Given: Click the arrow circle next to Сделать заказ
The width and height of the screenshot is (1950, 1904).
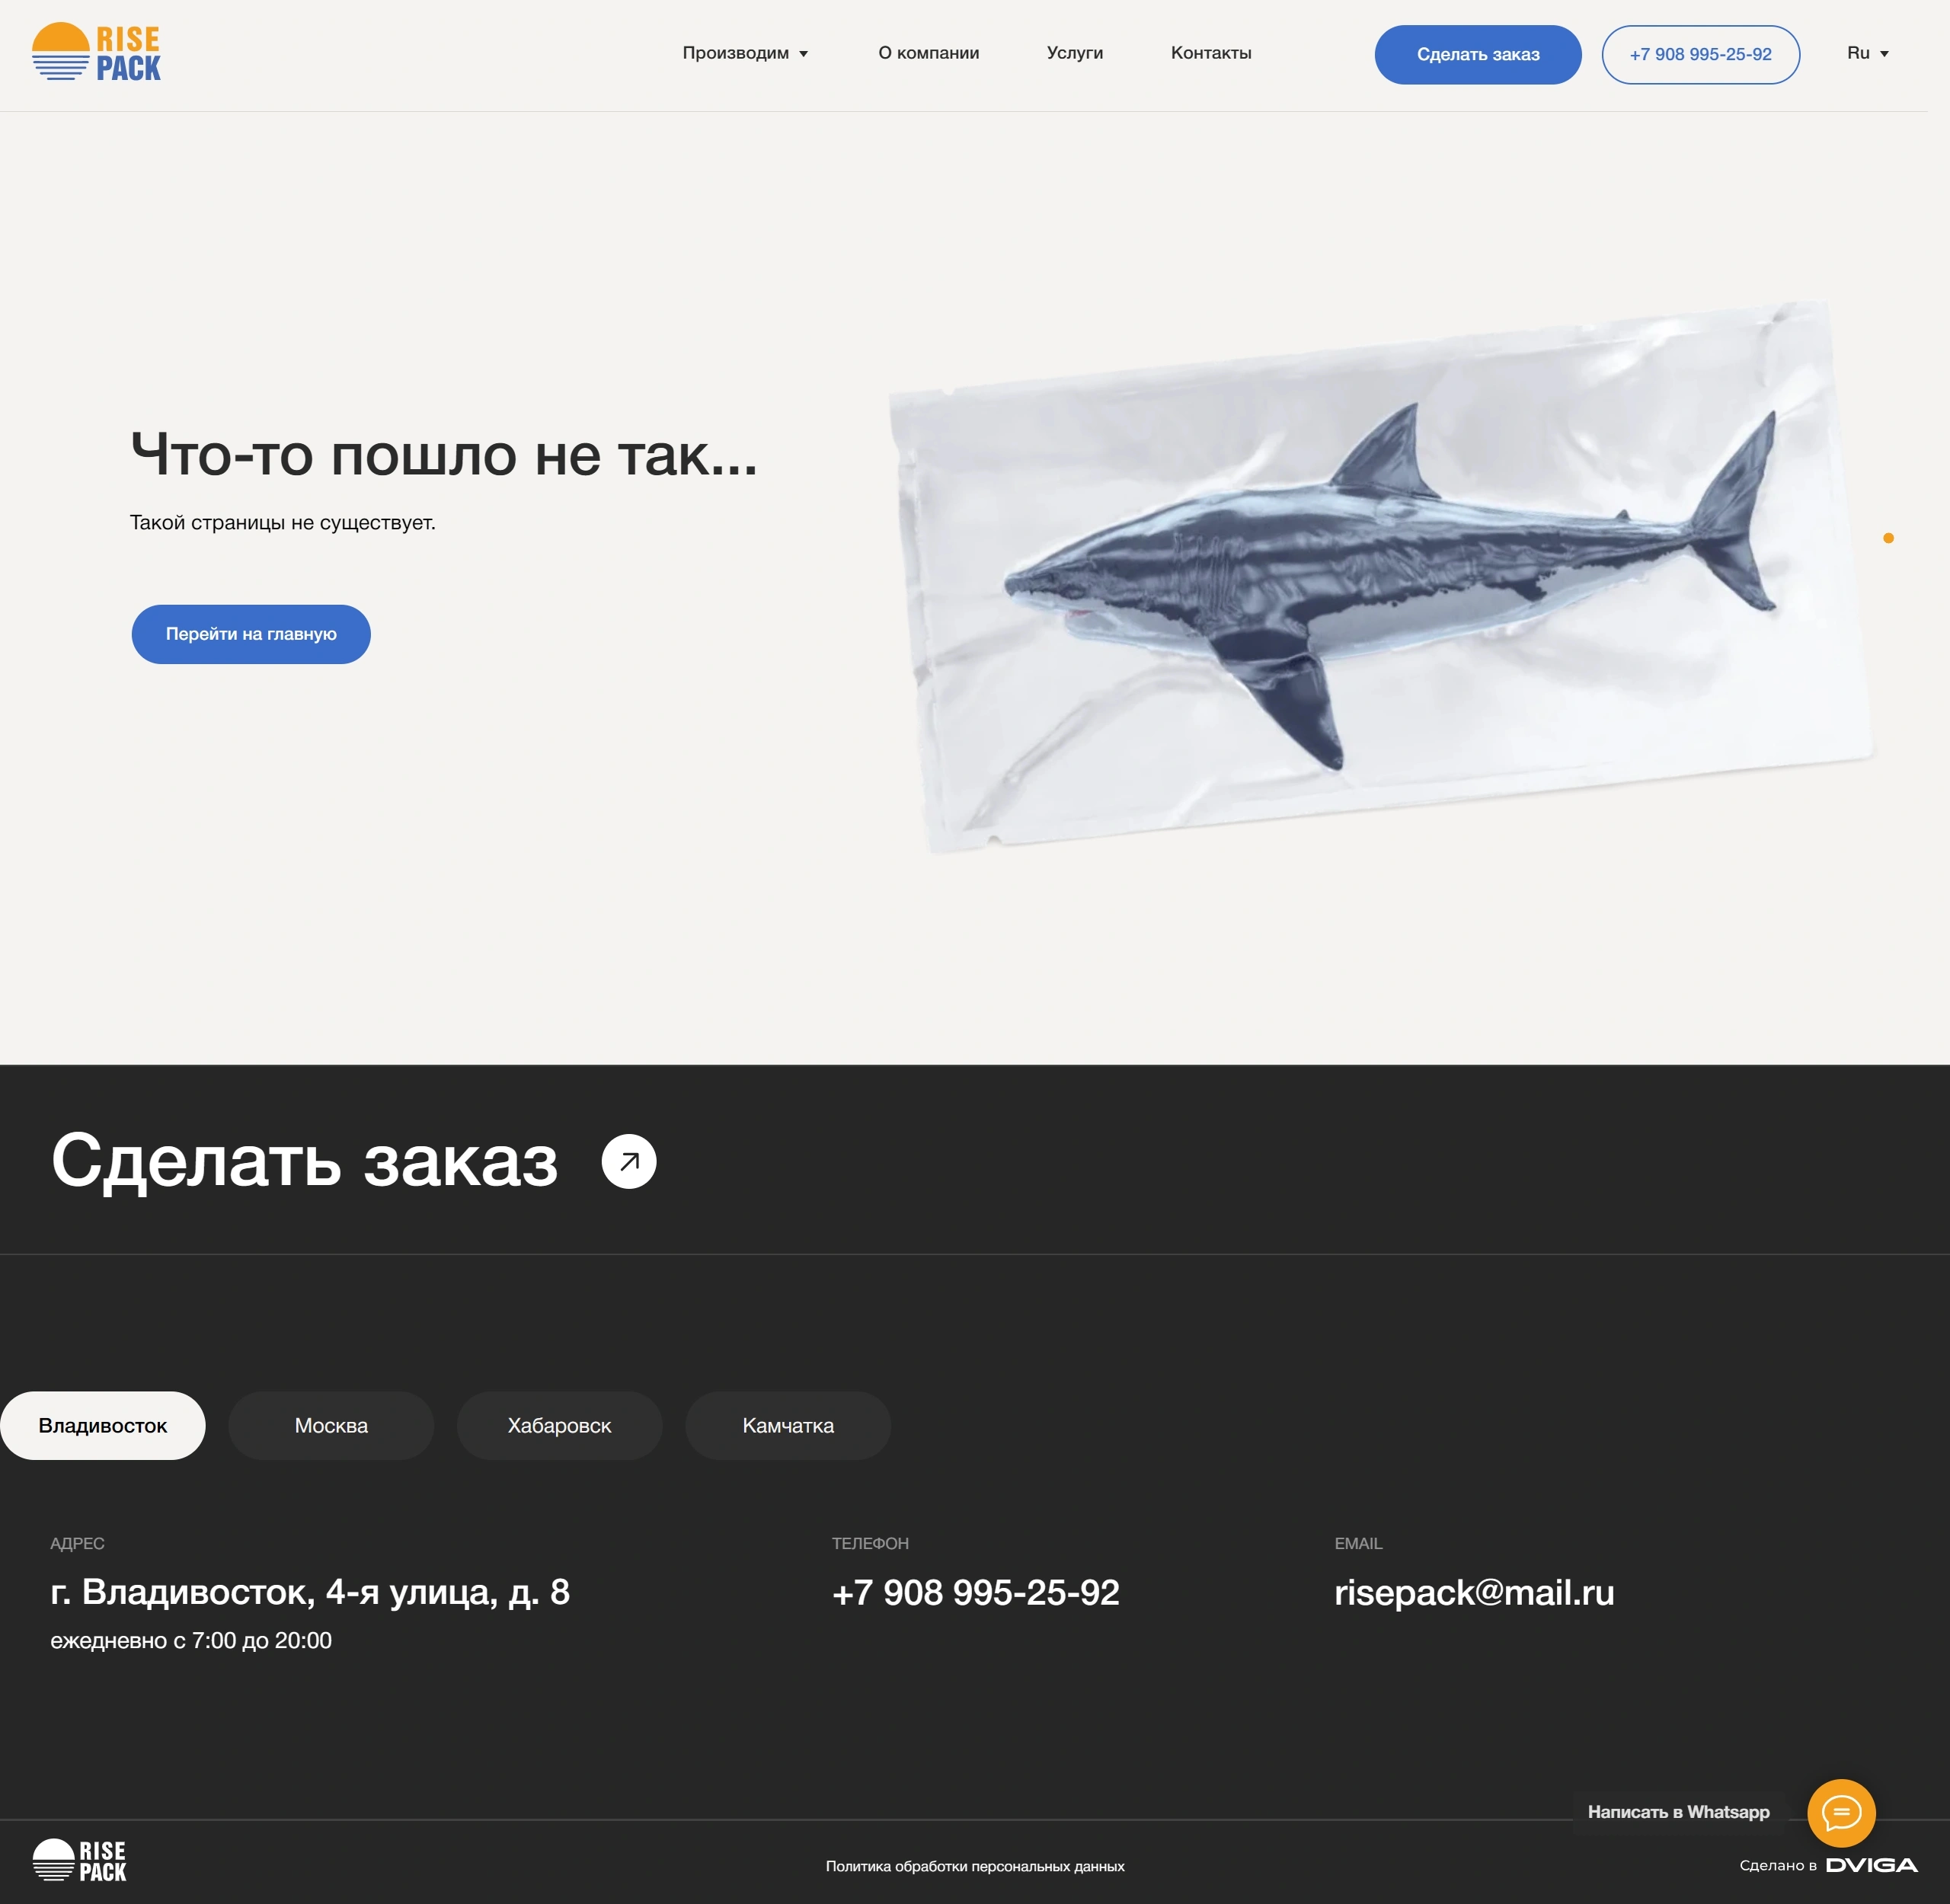Looking at the screenshot, I should [629, 1161].
